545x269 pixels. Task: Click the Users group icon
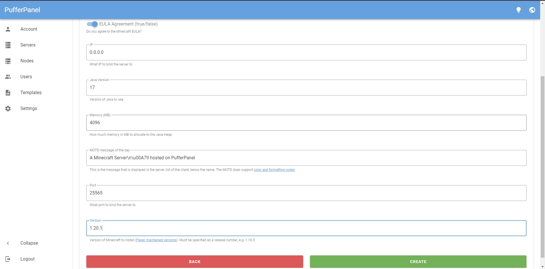tap(8, 77)
